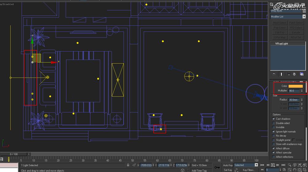The width and height of the screenshot is (308, 172).
Task: Click Orbit viewport icon
Action: point(300,170)
